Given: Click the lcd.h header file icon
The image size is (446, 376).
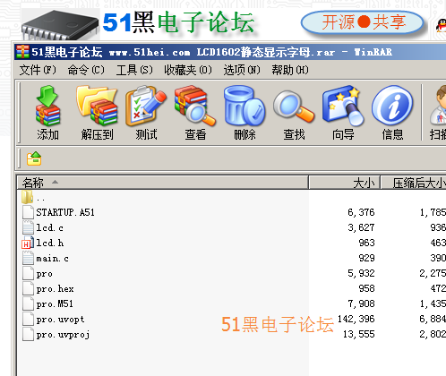Looking at the screenshot, I should 28,243.
